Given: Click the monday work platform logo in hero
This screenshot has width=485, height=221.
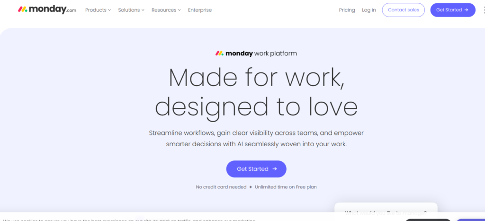Looking at the screenshot, I should [256, 53].
